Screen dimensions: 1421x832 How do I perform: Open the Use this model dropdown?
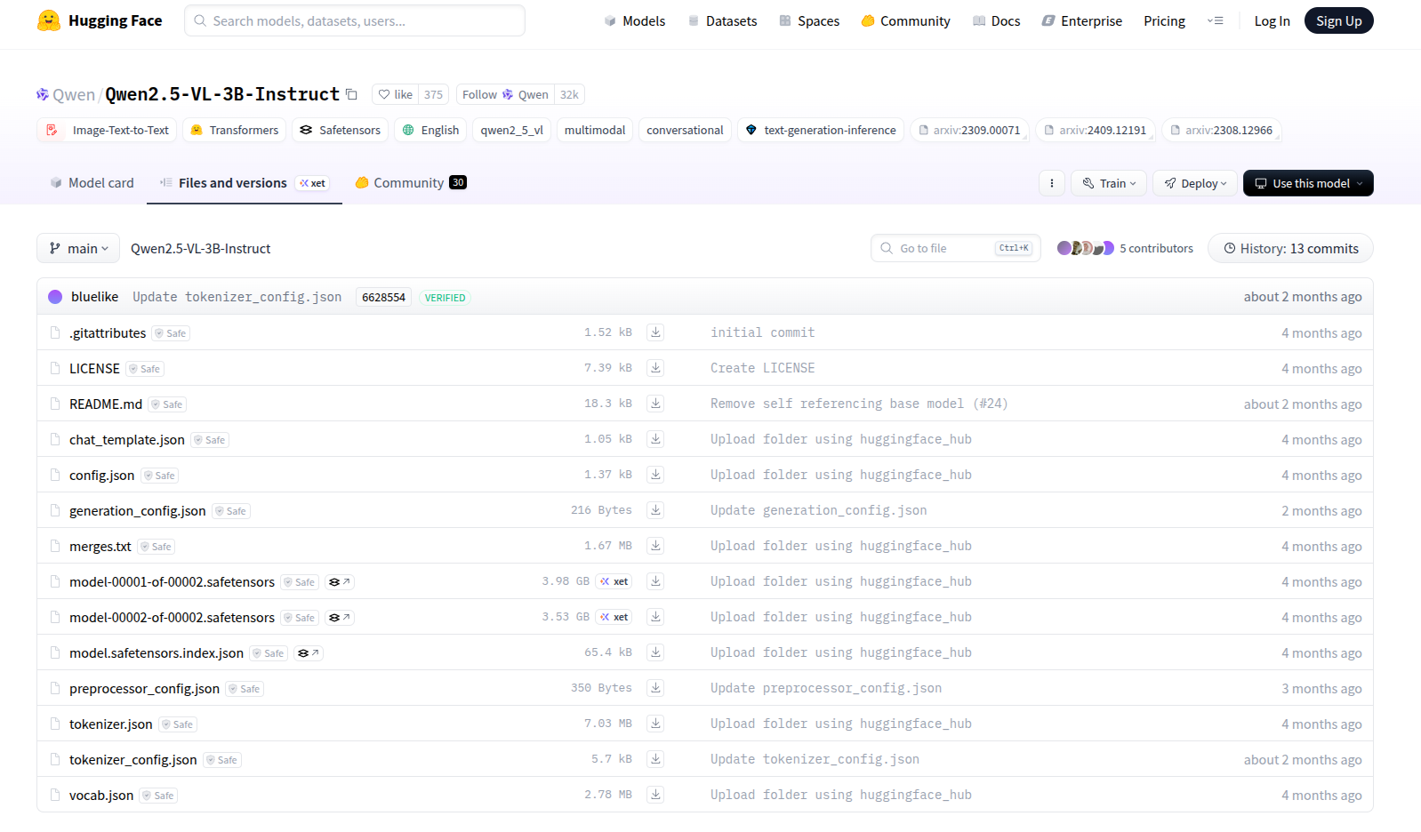[x=1308, y=183]
